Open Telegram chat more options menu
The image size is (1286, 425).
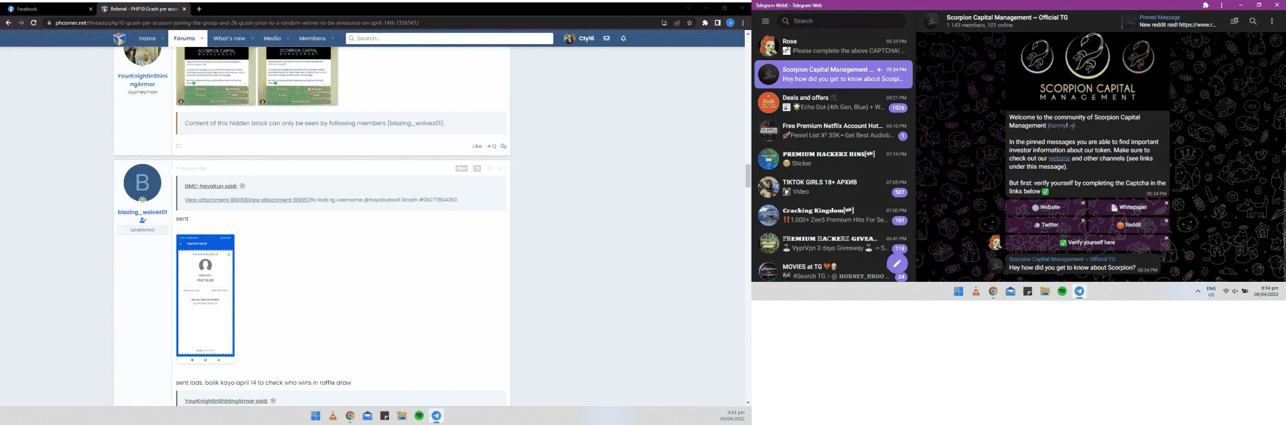click(1272, 21)
